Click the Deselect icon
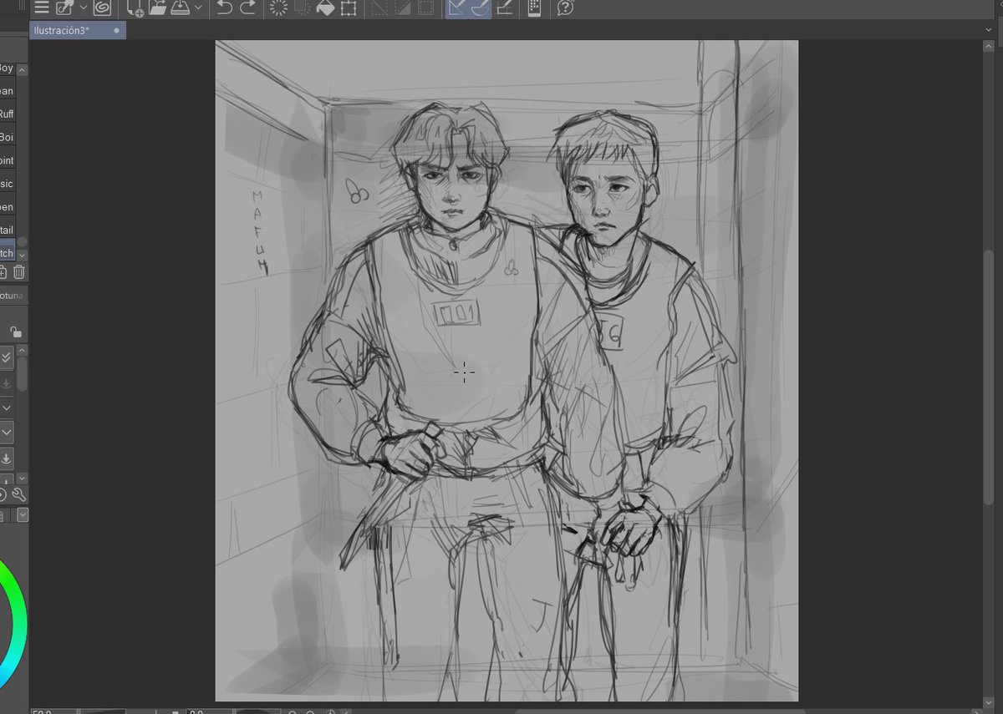 (x=379, y=8)
